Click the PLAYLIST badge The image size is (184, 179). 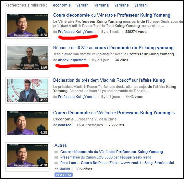point(64,175)
